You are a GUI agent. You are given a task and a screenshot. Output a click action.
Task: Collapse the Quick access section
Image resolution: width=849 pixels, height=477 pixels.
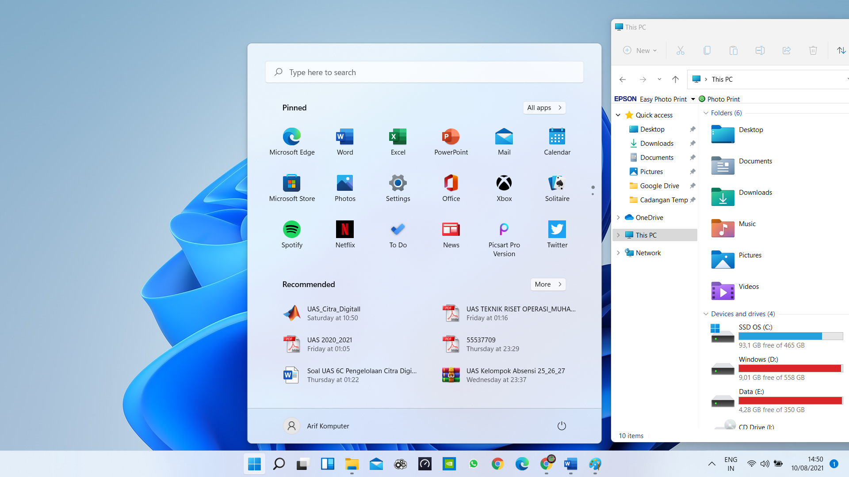coord(618,115)
